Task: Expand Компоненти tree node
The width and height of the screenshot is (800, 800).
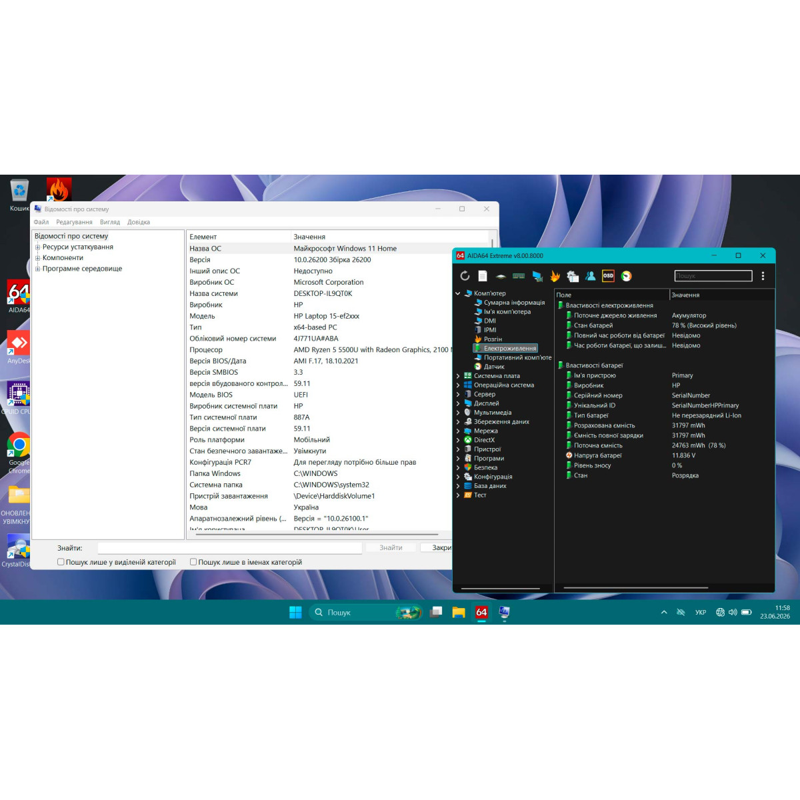Action: pos(38,258)
